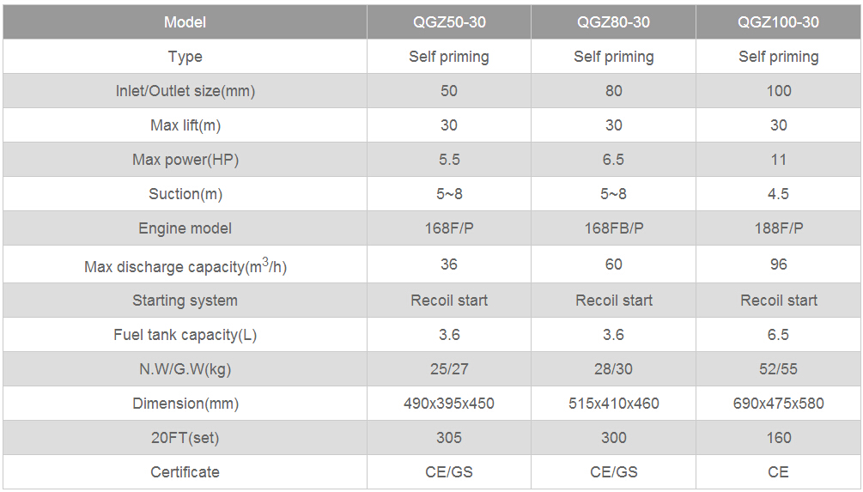Select the 5.5 Max power cell
This screenshot has height=492, width=863.
tap(449, 160)
